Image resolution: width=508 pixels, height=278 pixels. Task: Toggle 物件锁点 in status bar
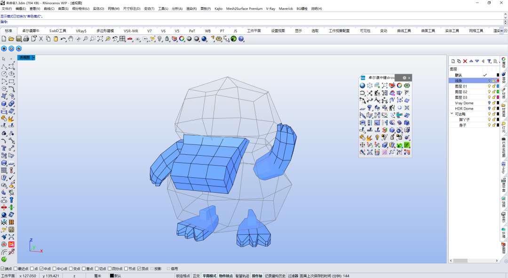point(226,276)
